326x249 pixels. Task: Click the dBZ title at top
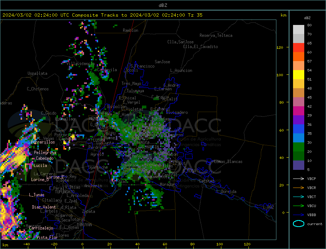click(163, 5)
